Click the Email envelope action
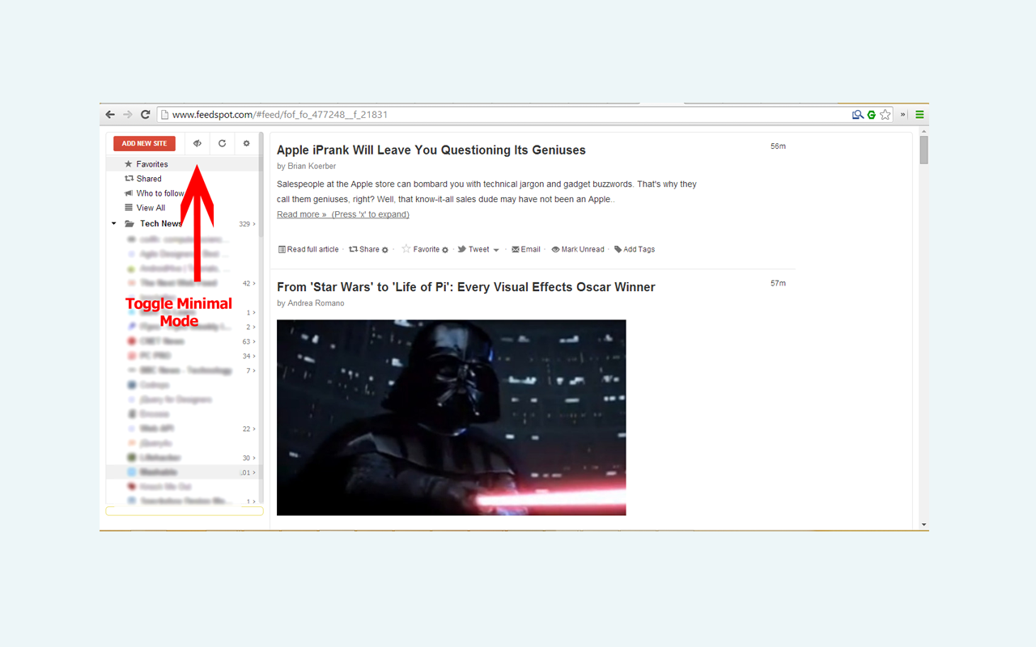This screenshot has height=647, width=1036. (526, 249)
